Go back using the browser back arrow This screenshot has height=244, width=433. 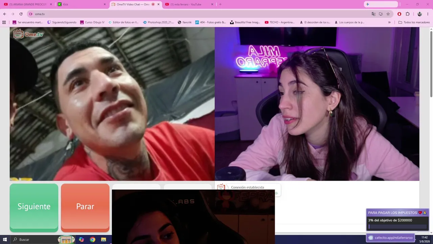5,14
